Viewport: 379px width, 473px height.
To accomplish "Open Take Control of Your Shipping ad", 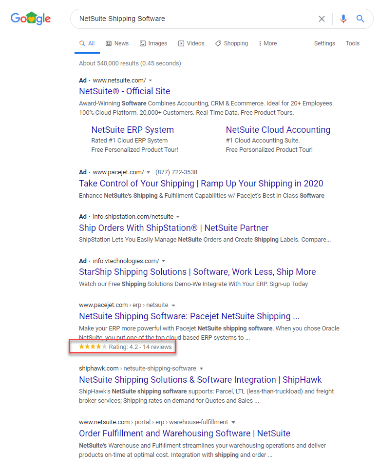I will click(201, 184).
